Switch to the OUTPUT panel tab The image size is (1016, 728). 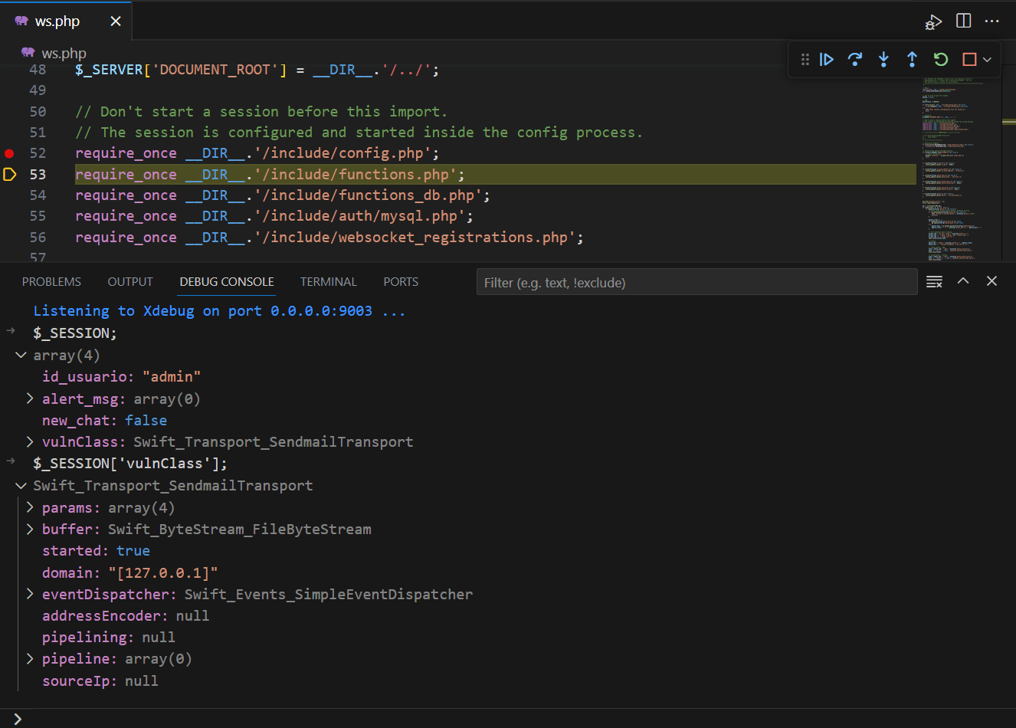coord(130,282)
